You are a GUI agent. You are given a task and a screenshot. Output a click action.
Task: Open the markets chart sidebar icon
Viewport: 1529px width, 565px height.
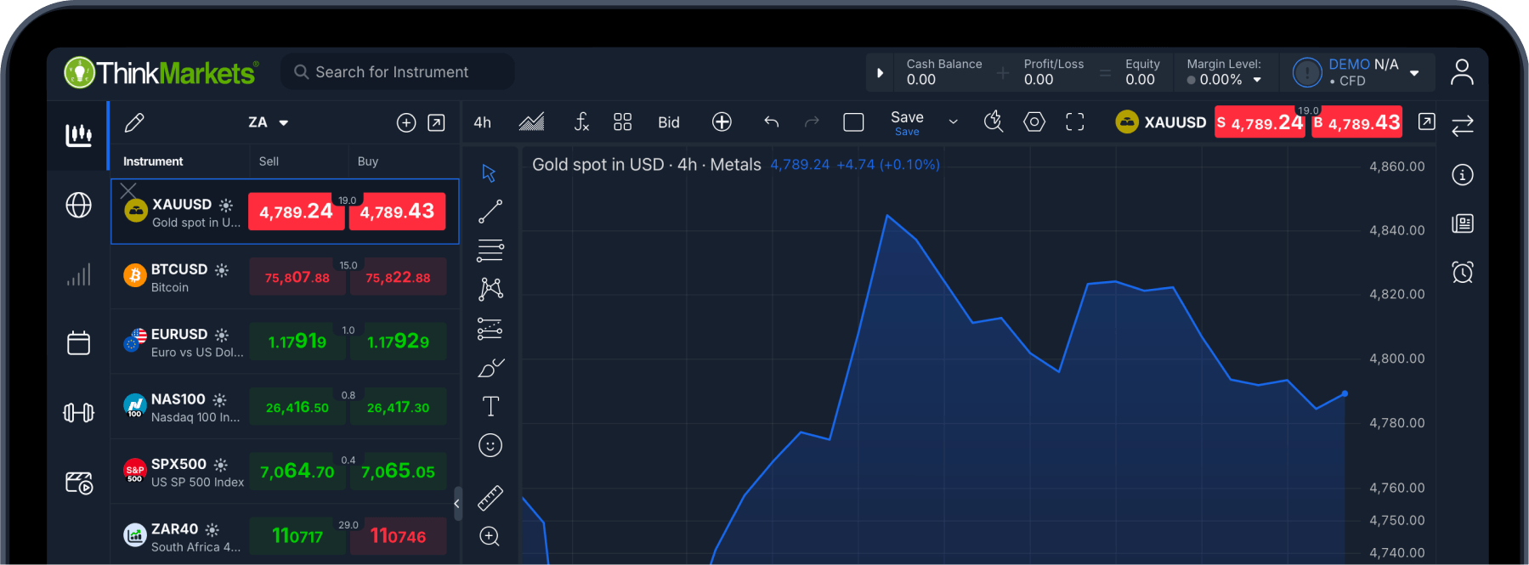[78, 135]
